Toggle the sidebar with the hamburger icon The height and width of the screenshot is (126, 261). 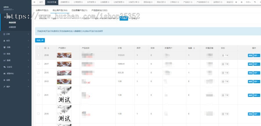34,2
